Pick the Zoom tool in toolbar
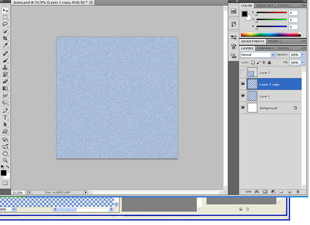 pyautogui.click(x=5, y=160)
